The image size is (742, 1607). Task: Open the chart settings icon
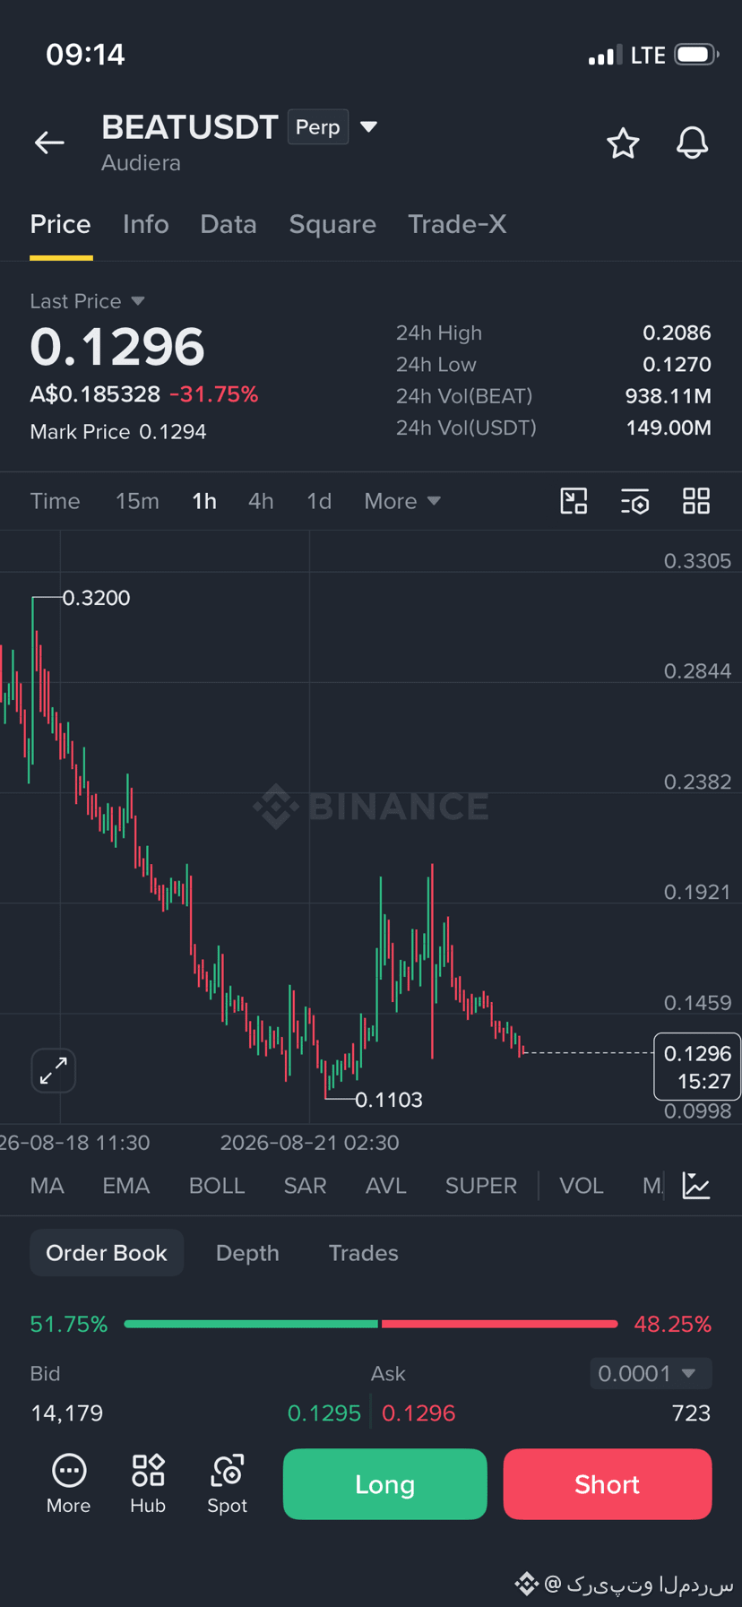click(635, 501)
